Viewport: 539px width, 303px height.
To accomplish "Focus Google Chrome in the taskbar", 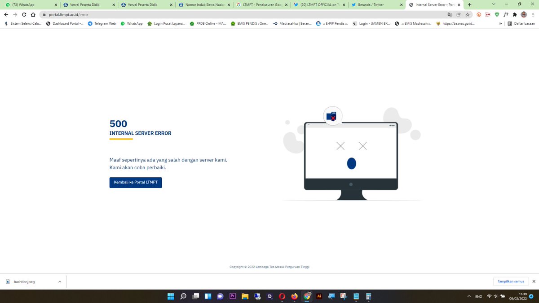I will (307, 296).
